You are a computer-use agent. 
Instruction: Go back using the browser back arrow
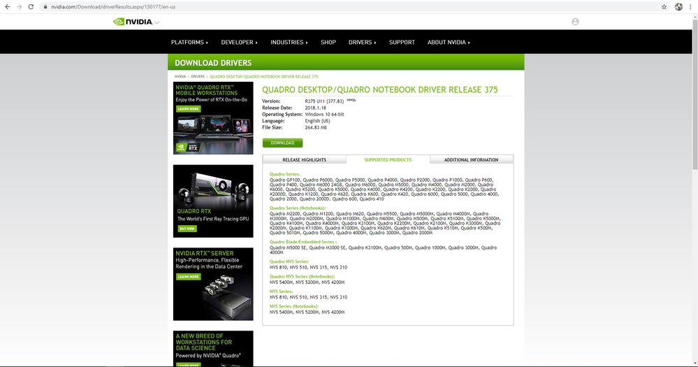8,7
